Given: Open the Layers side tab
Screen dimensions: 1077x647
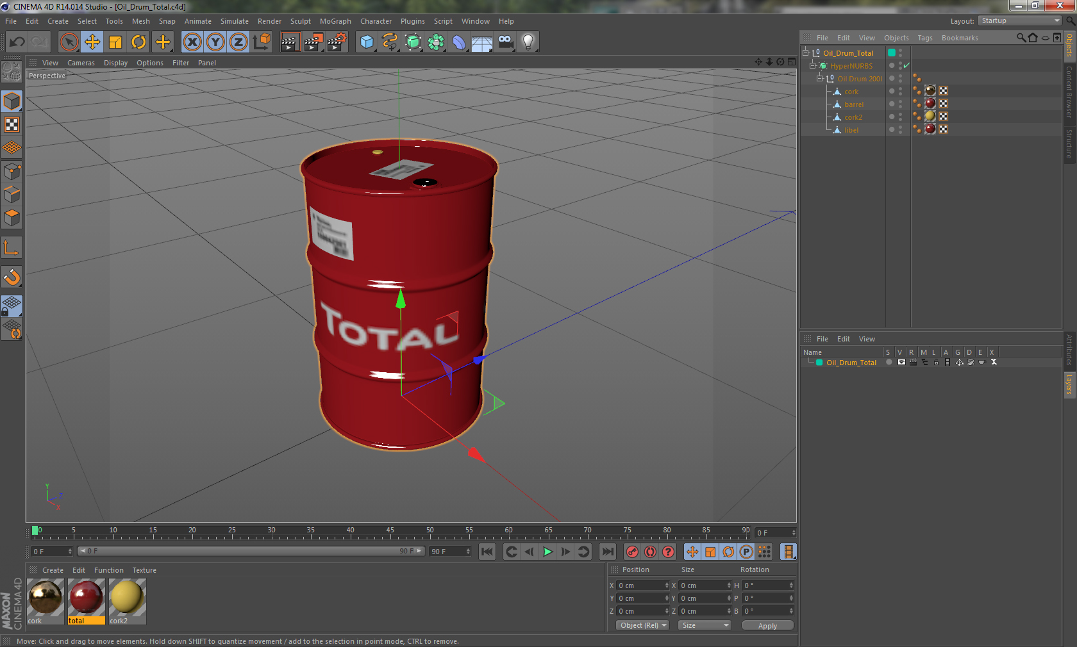Looking at the screenshot, I should [1069, 384].
